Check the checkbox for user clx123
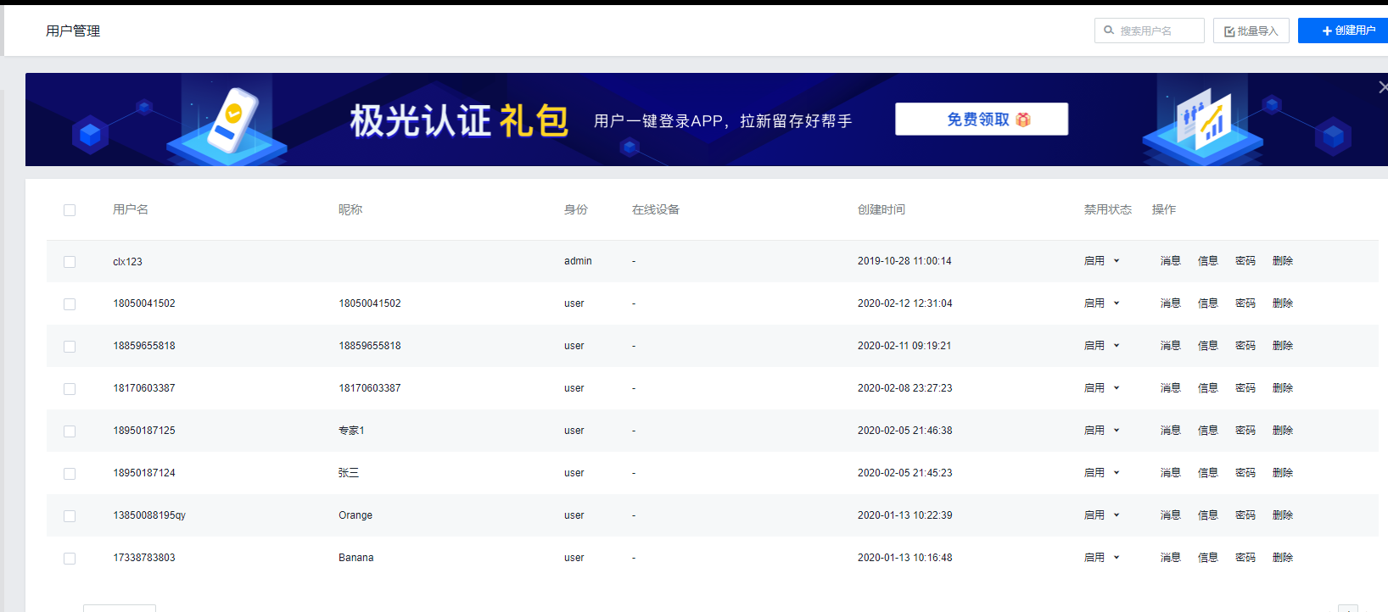Image resolution: width=1388 pixels, height=612 pixels. pyautogui.click(x=70, y=262)
